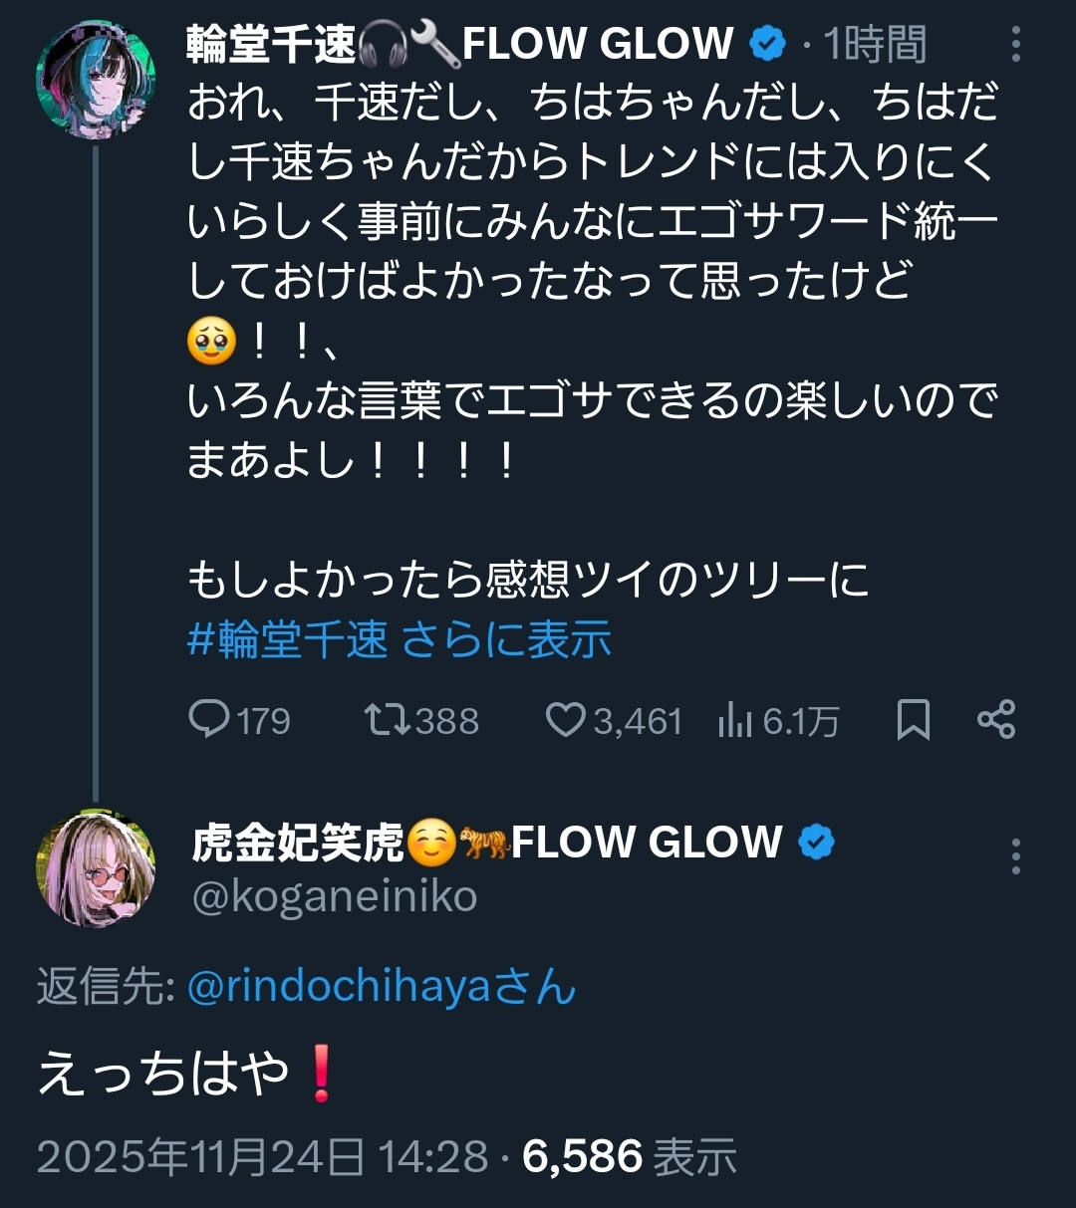Screen dimensions: 1076x1208
Task: Open the @rindochihaya mention link
Action: coord(340,987)
